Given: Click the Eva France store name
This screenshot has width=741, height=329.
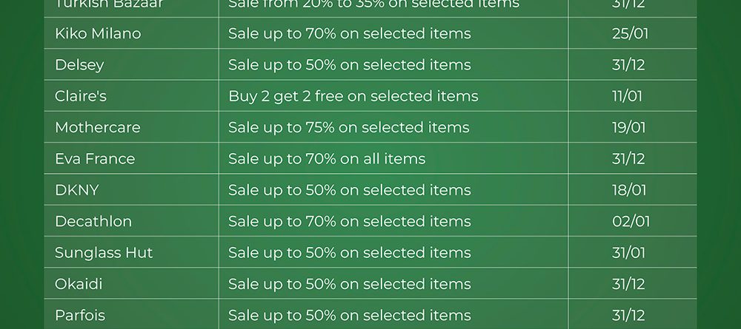Looking at the screenshot, I should [x=95, y=159].
